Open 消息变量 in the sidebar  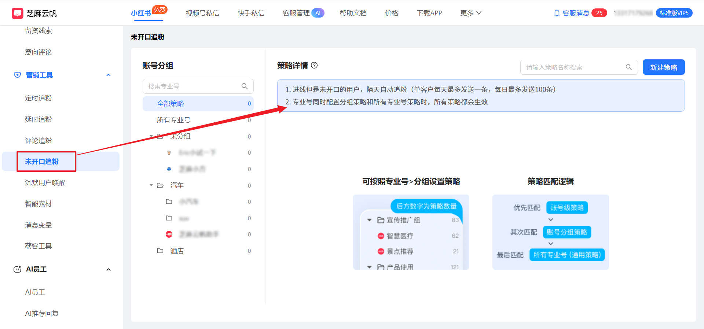tap(38, 225)
